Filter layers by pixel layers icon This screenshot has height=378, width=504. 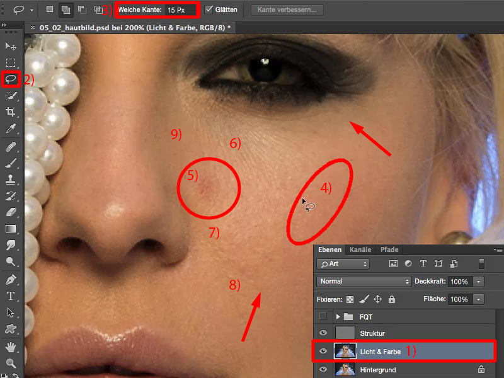pos(393,264)
